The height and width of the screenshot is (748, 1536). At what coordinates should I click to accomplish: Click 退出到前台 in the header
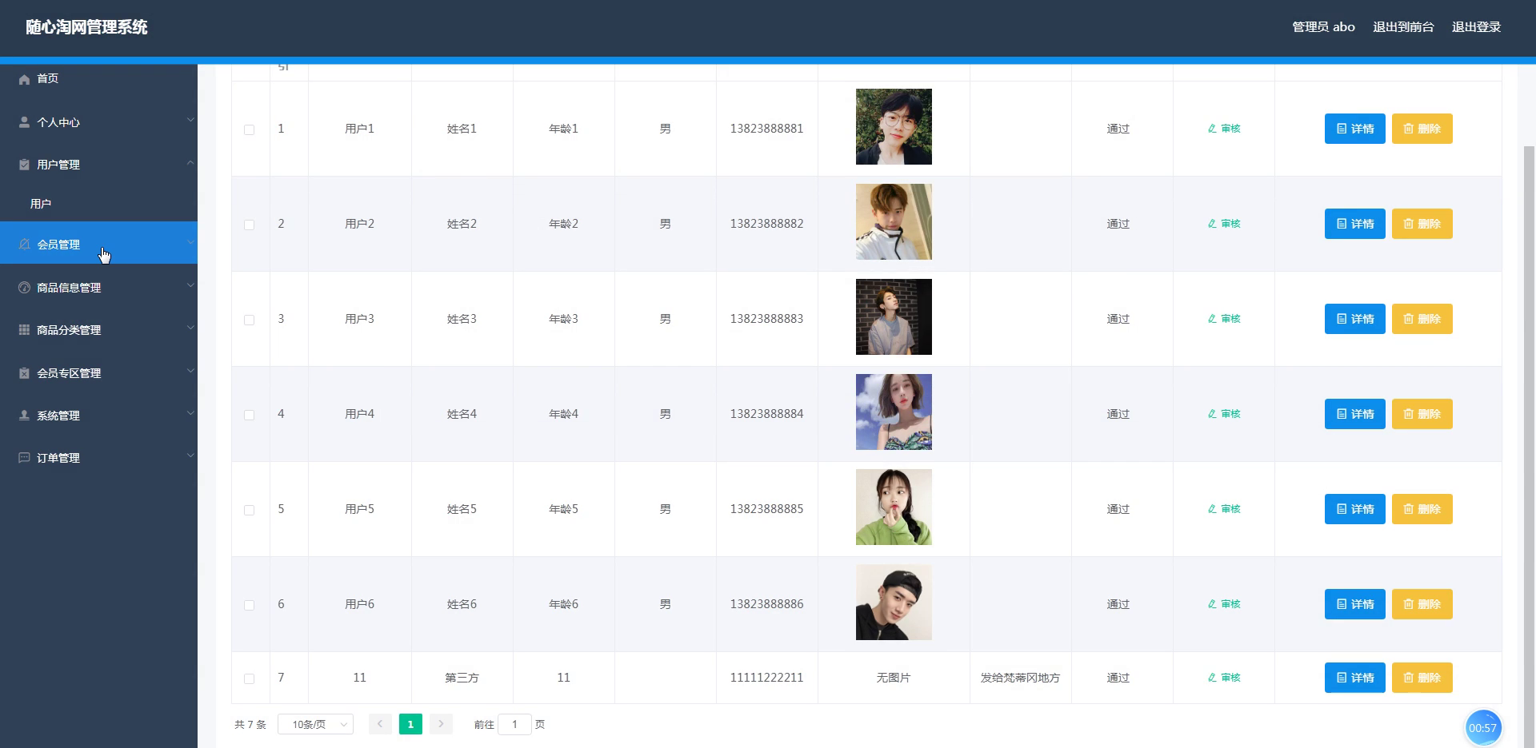[x=1403, y=27]
